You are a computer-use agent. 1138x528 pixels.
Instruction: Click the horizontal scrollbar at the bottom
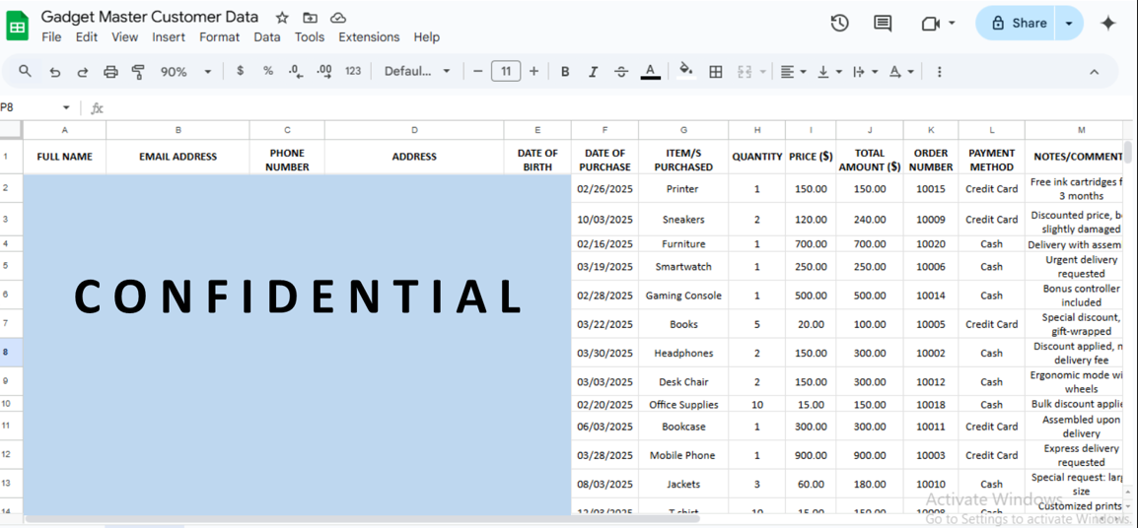tap(362, 518)
